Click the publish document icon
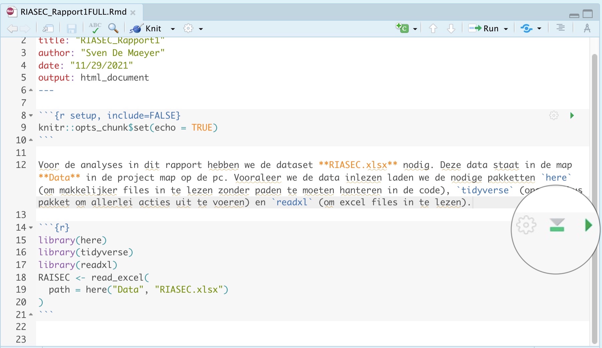 [527, 29]
